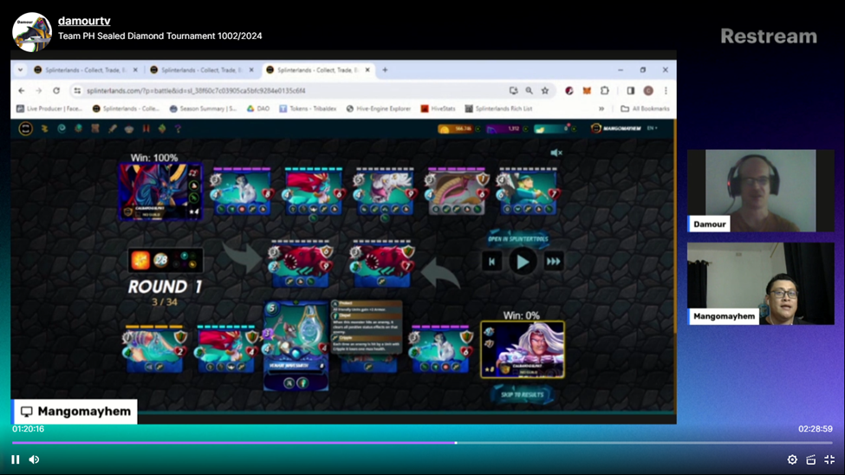Open the Extensions puzzle menu
Viewport: 845px width, 475px height.
pyautogui.click(x=605, y=90)
